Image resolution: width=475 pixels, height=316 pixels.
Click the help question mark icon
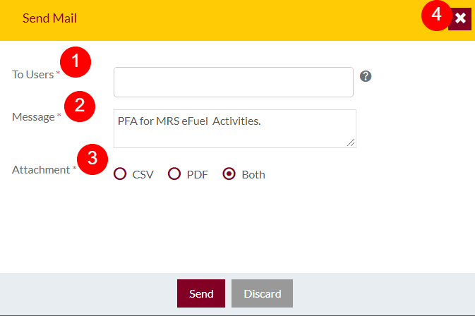tap(366, 76)
